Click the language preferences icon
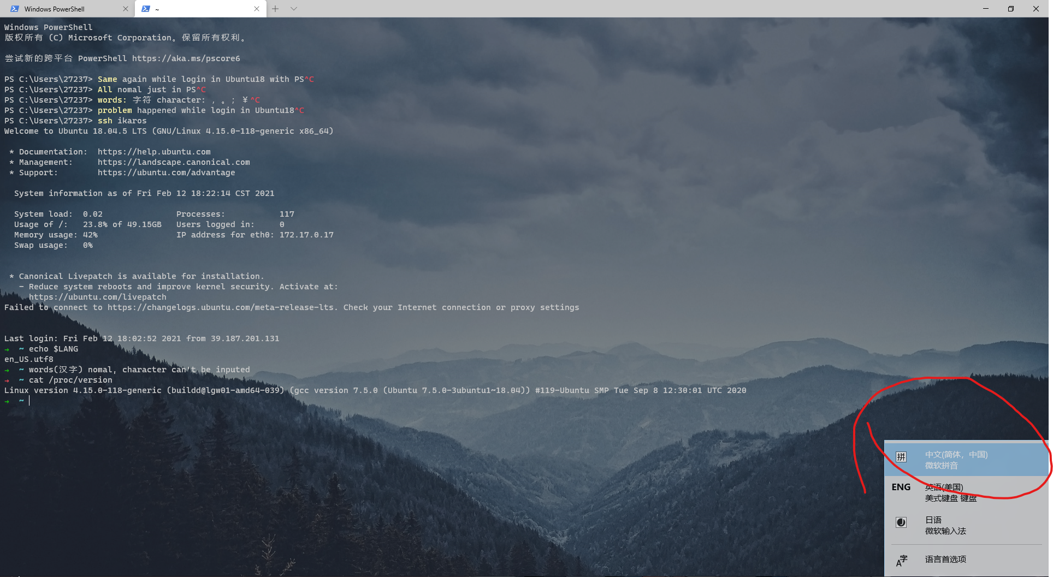The height and width of the screenshot is (577, 1053). tap(901, 560)
